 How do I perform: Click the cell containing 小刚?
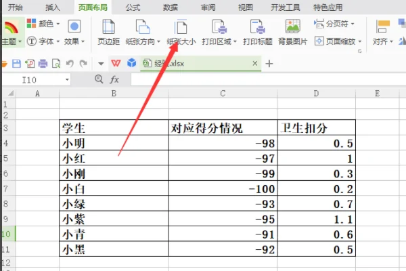pyautogui.click(x=114, y=173)
